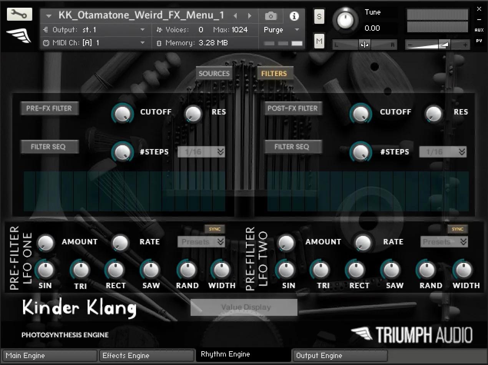Click the PV icon in the top right
The height and width of the screenshot is (365, 488).
pyautogui.click(x=479, y=40)
